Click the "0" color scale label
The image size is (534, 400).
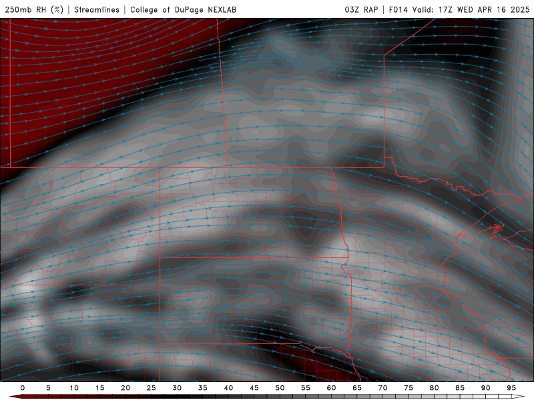point(23,388)
